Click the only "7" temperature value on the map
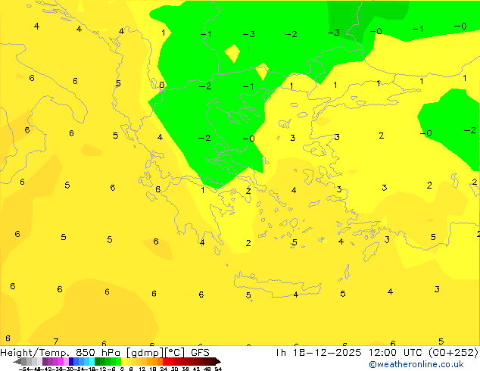480x371 pixels. [x=56, y=341]
